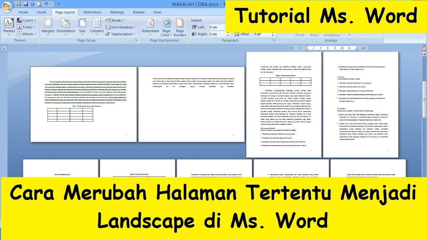Viewport: 427px width, 240px height.
Task: Click the Spacing After spinner arrows
Action: [x=273, y=34]
